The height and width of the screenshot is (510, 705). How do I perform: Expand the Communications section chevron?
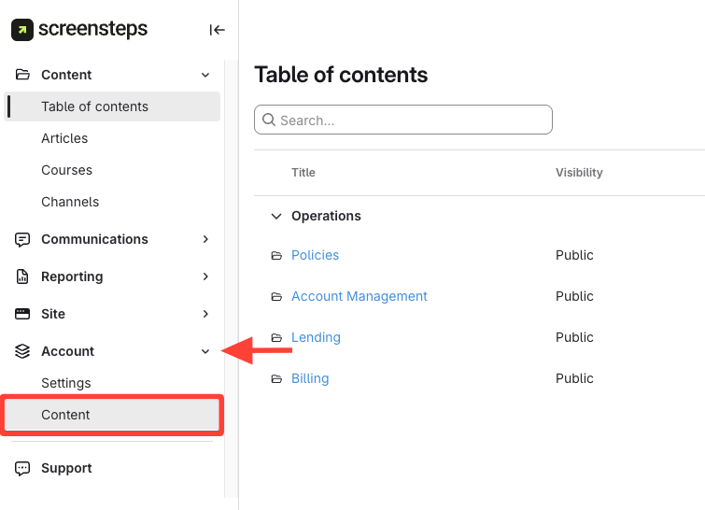pos(206,239)
